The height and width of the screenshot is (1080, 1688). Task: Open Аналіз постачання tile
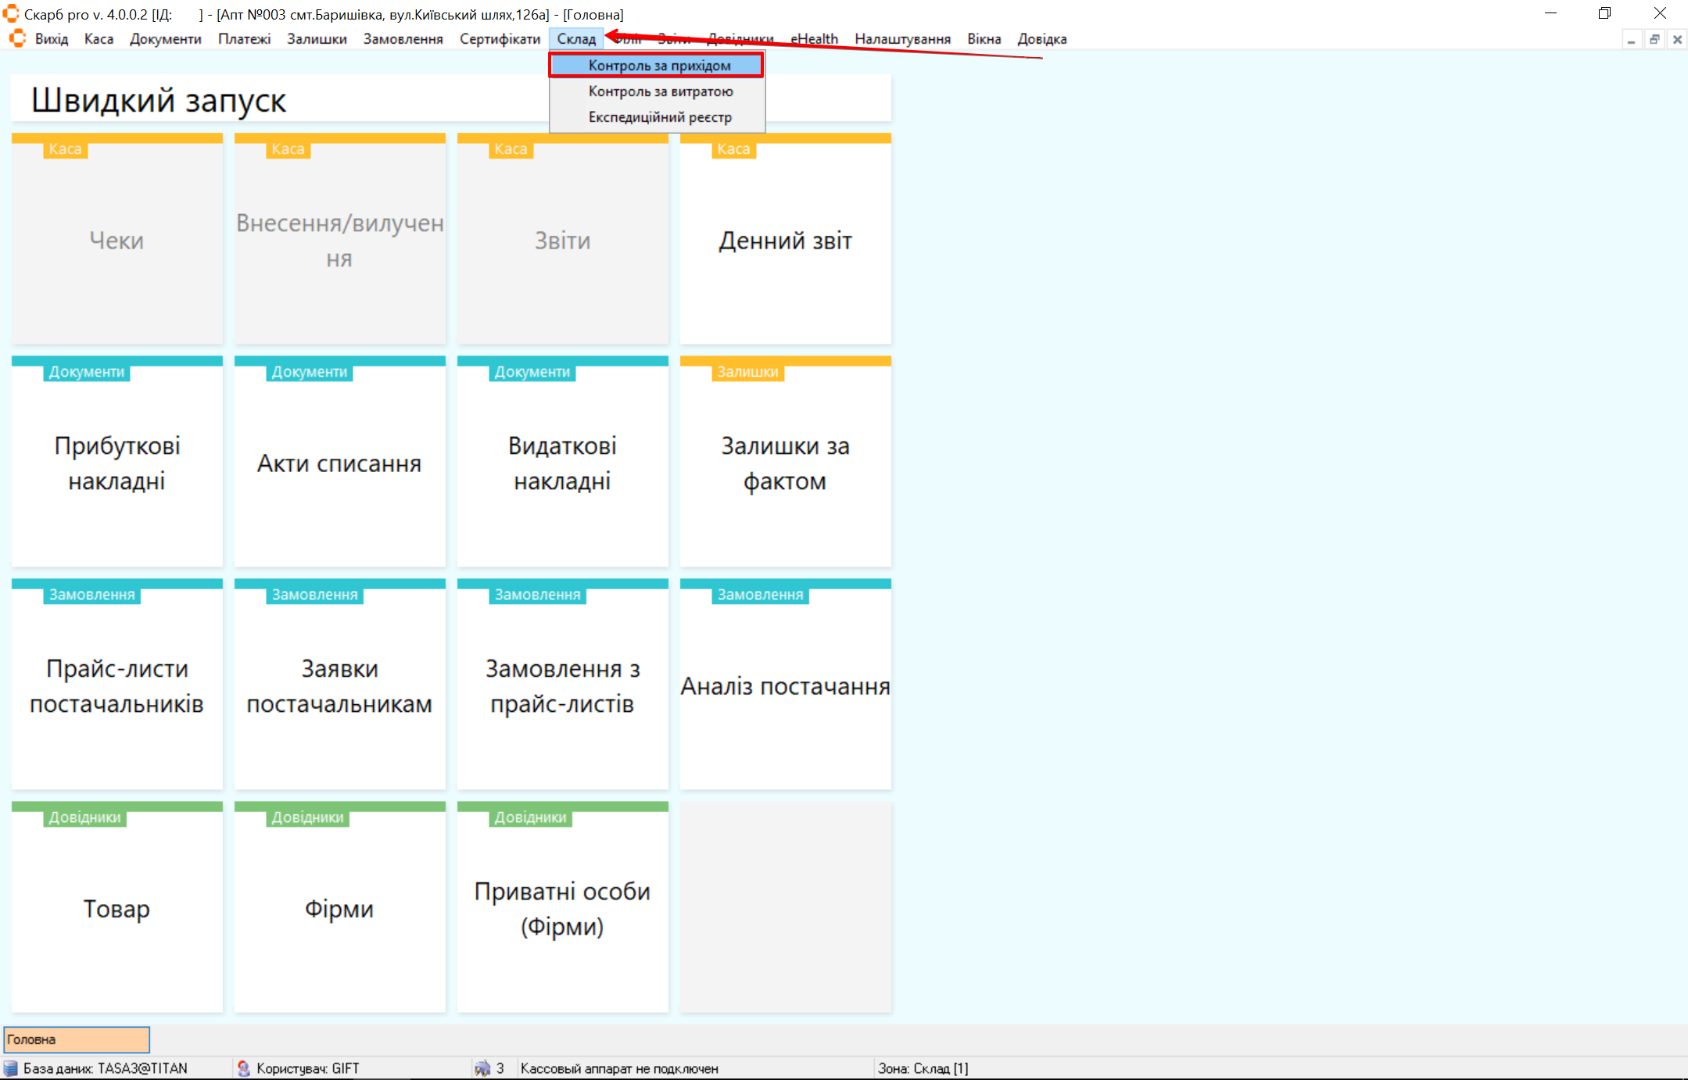point(785,685)
